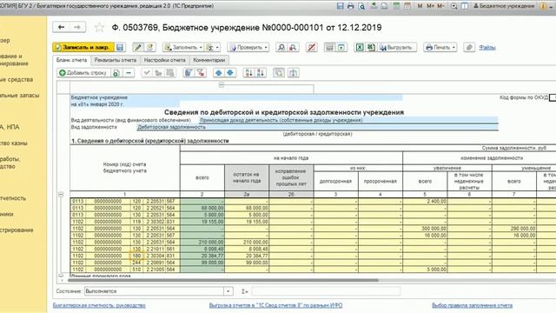
Task: Save report with floppy disk icon in form toolbar
Action: tap(120, 47)
